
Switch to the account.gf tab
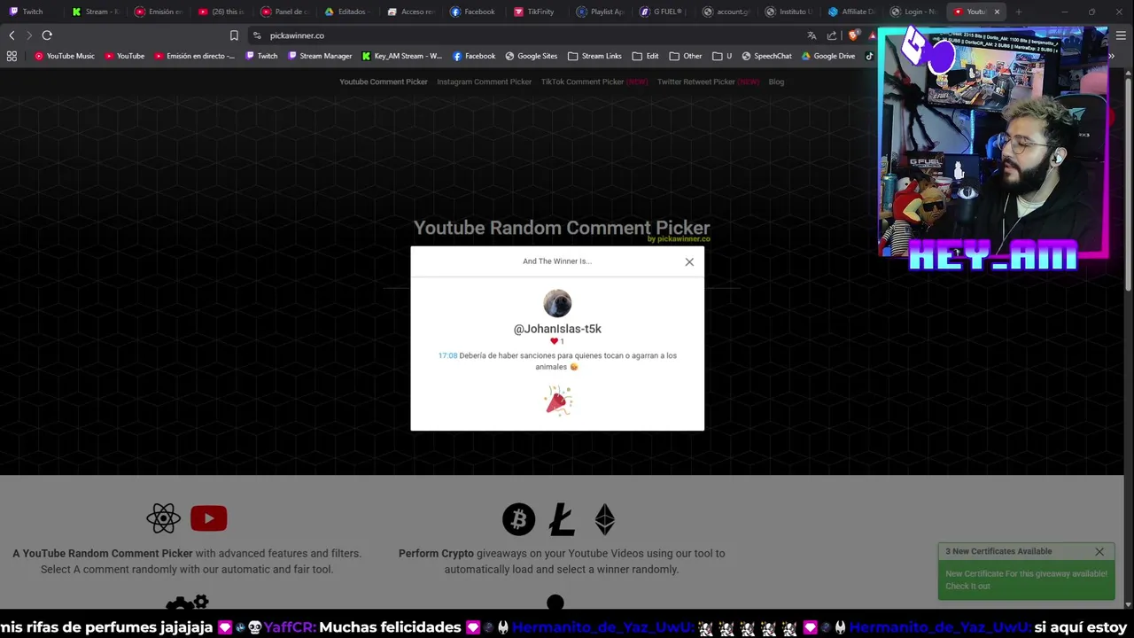[726, 12]
